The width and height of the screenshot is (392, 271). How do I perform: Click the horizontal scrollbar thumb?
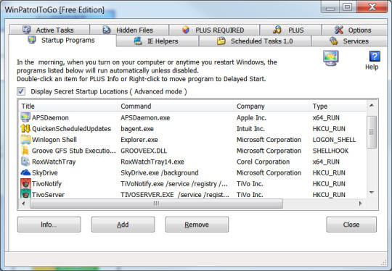(x=156, y=204)
